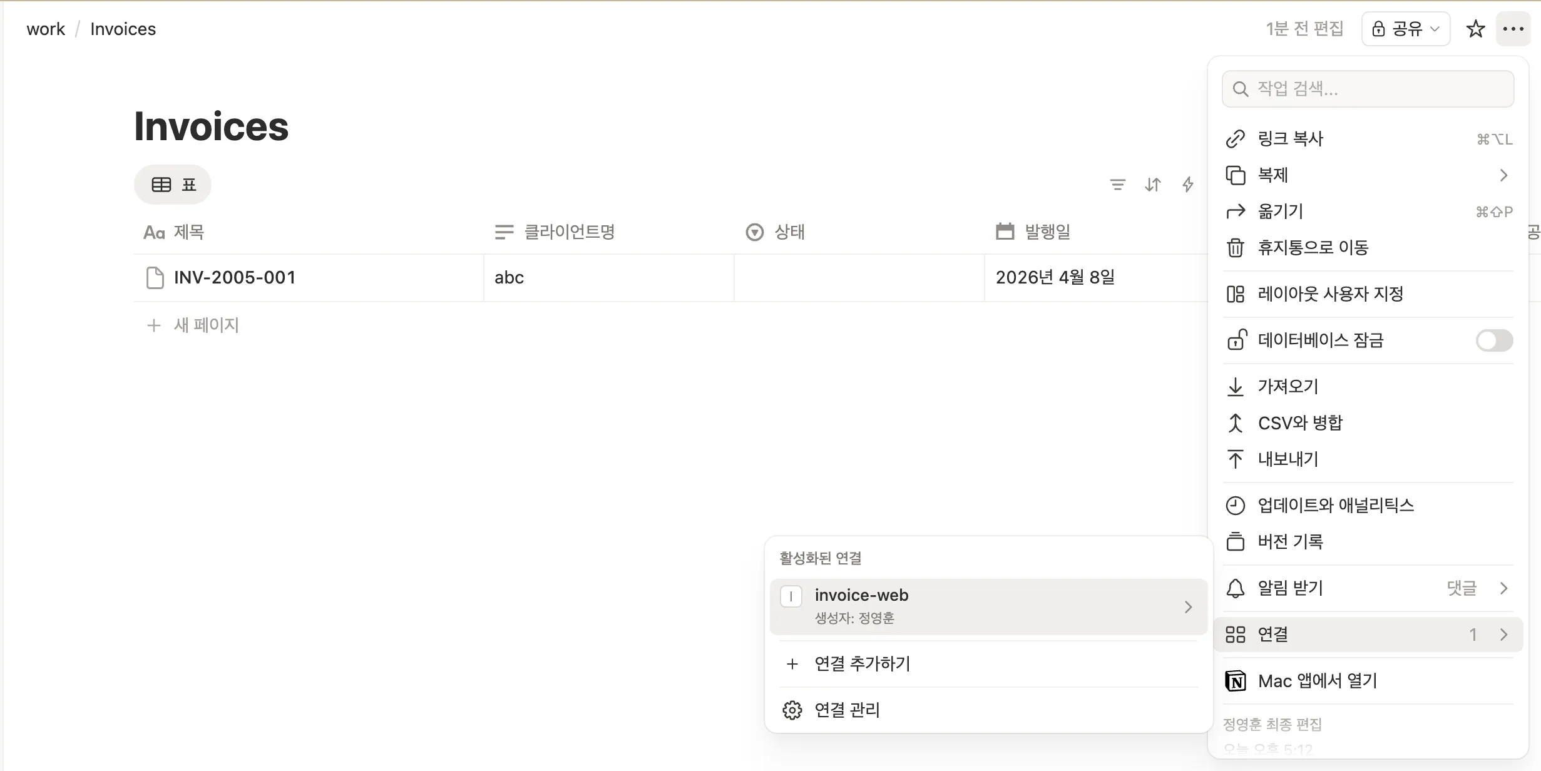
Task: Click the text icon on the 클라이언트명 column
Action: tap(504, 232)
